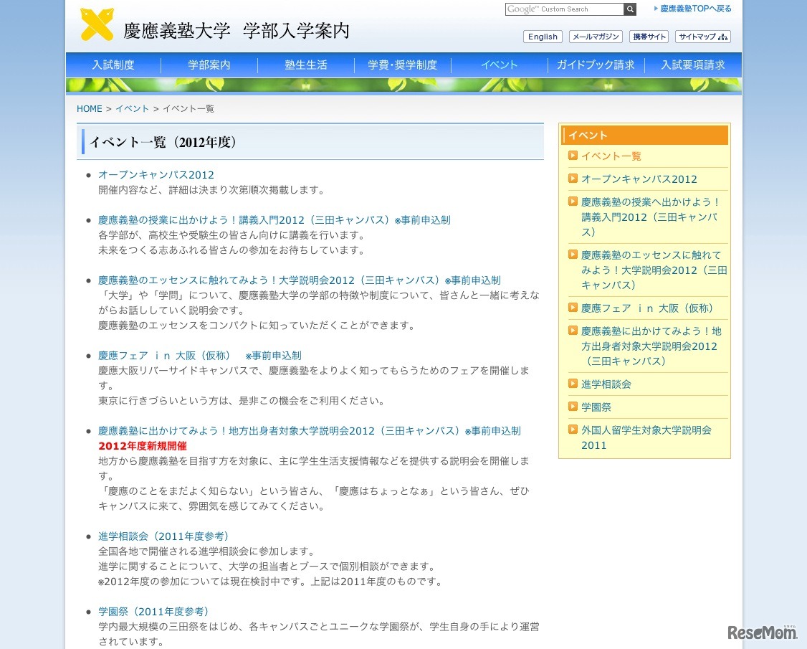The width and height of the screenshot is (807, 649).
Task: Click the red 2012年度新規開催 text
Action: tap(143, 446)
